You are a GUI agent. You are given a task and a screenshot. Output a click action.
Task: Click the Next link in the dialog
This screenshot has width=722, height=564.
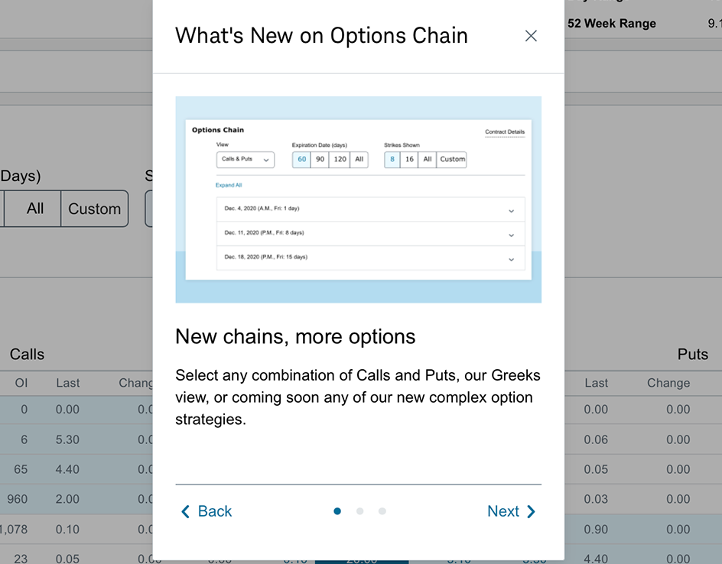pos(502,511)
